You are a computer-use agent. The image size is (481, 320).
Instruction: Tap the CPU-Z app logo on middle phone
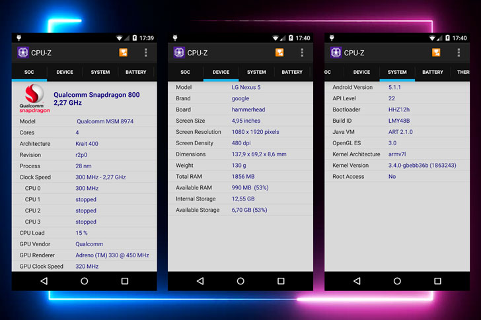tap(179, 53)
